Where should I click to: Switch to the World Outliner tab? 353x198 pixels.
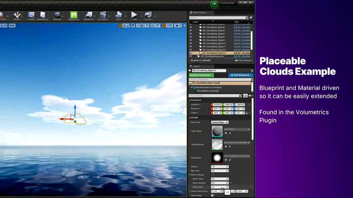[200, 13]
